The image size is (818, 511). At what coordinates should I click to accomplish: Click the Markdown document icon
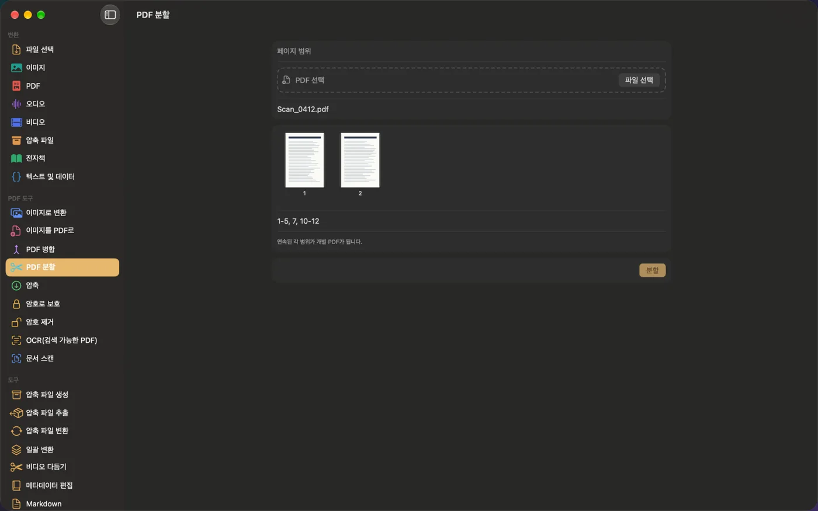[16, 504]
